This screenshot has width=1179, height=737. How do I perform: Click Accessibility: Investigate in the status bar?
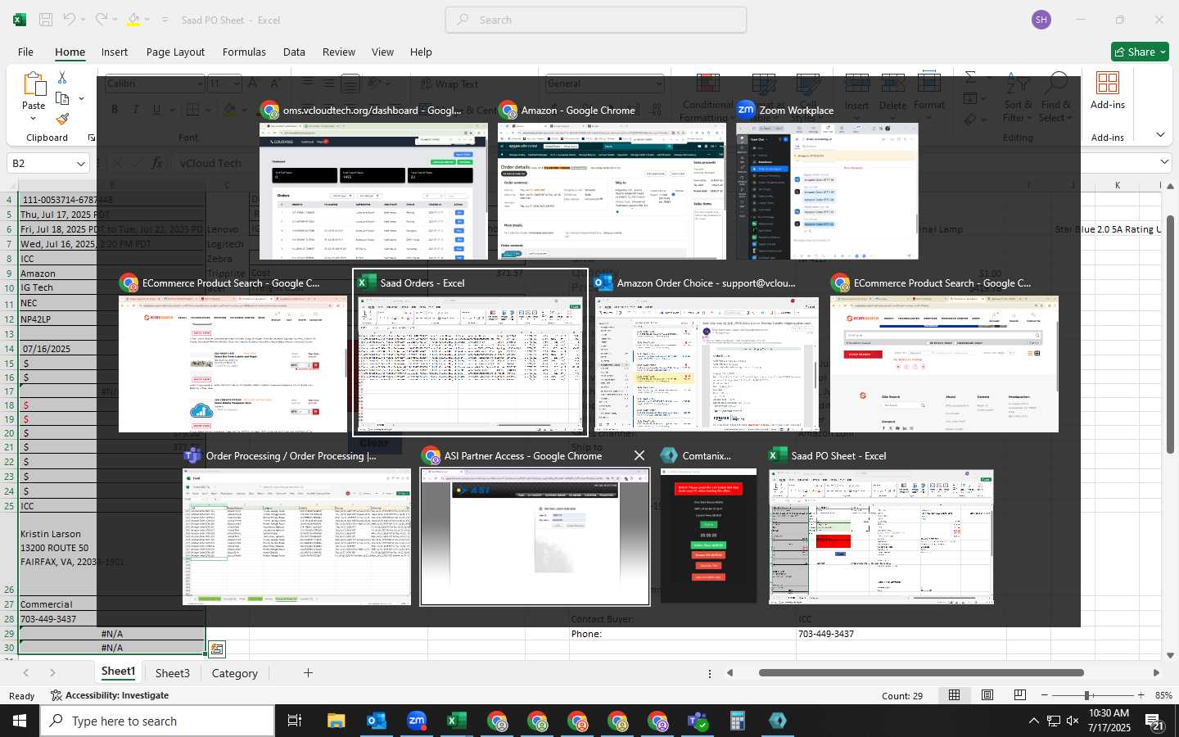[x=110, y=695]
